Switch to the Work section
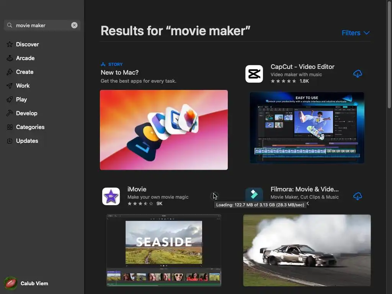The image size is (392, 294). click(23, 85)
